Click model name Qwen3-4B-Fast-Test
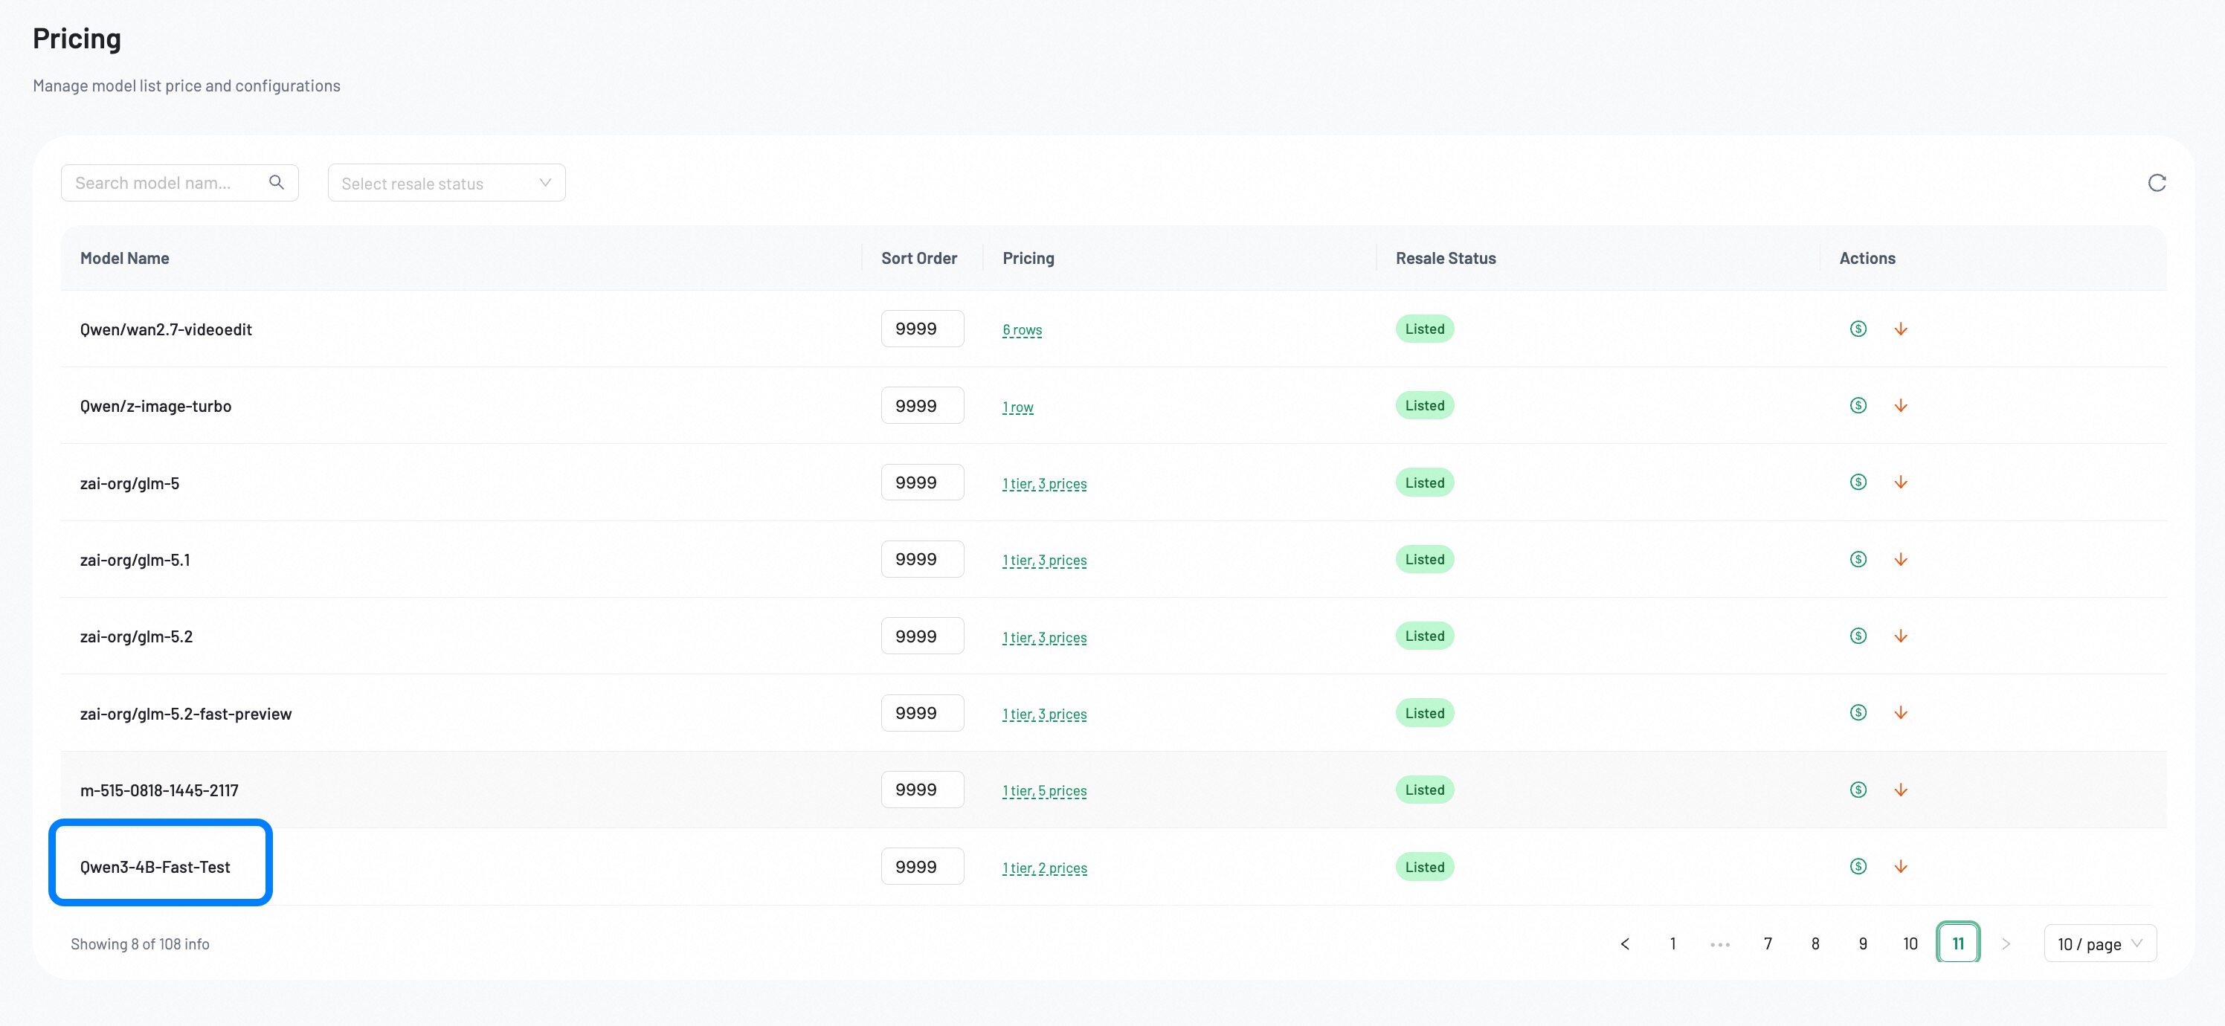Screen dimensions: 2225x1026 [x=155, y=866]
